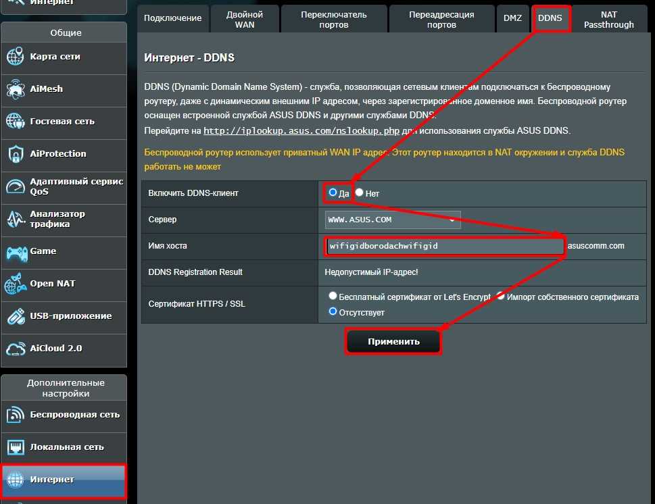Screen dimensions: 655x504
Task: Select the USB-приложение icon
Action: [x=16, y=316]
